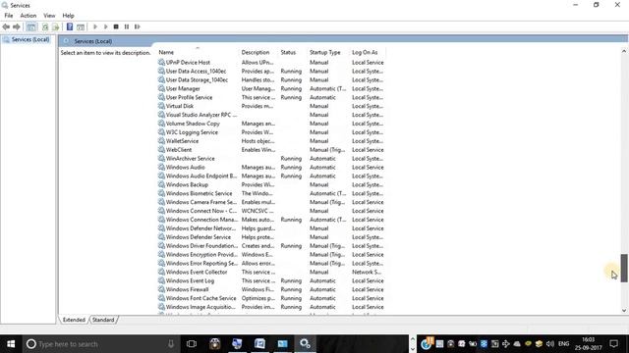Click the gear icon beside Windows Backup
This screenshot has height=353, width=629.
pos(161,184)
